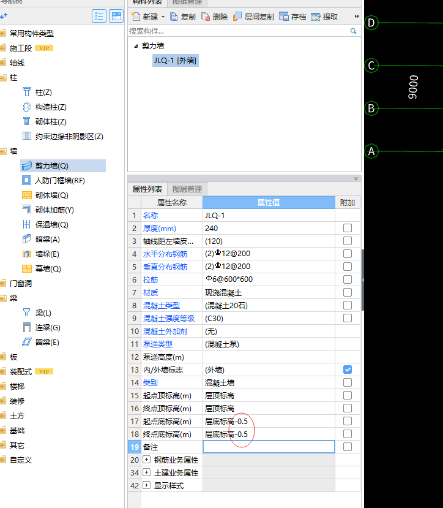Select the 砌体柱(Z) component icon
The height and width of the screenshot is (508, 443).
(x=27, y=121)
